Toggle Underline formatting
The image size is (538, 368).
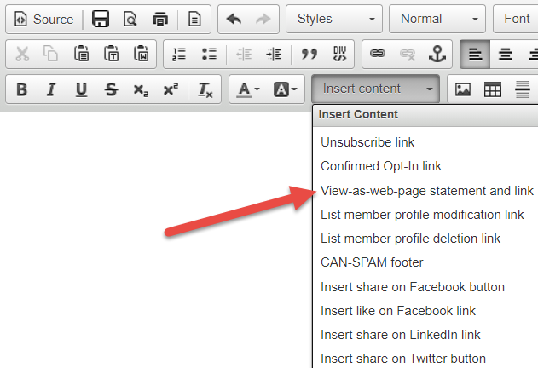81,89
